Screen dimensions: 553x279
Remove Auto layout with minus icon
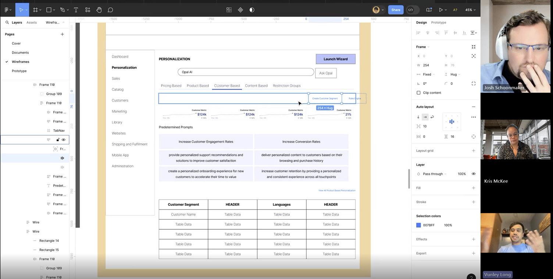pos(473,107)
